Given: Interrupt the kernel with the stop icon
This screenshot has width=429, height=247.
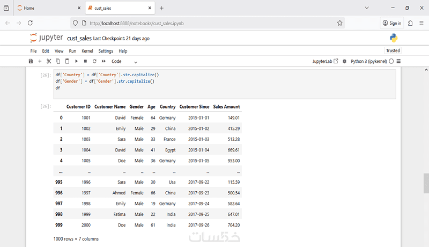Looking at the screenshot, I should (x=85, y=61).
